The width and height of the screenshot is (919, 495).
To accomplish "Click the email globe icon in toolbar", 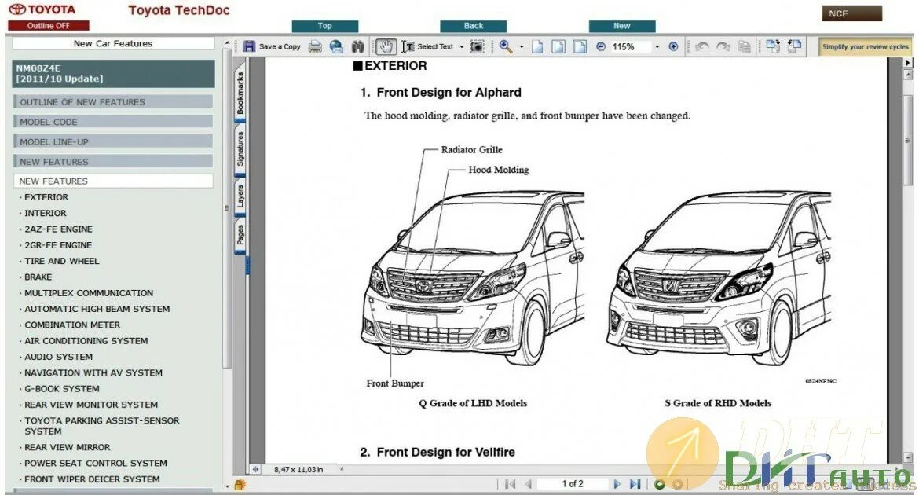I will coord(336,46).
